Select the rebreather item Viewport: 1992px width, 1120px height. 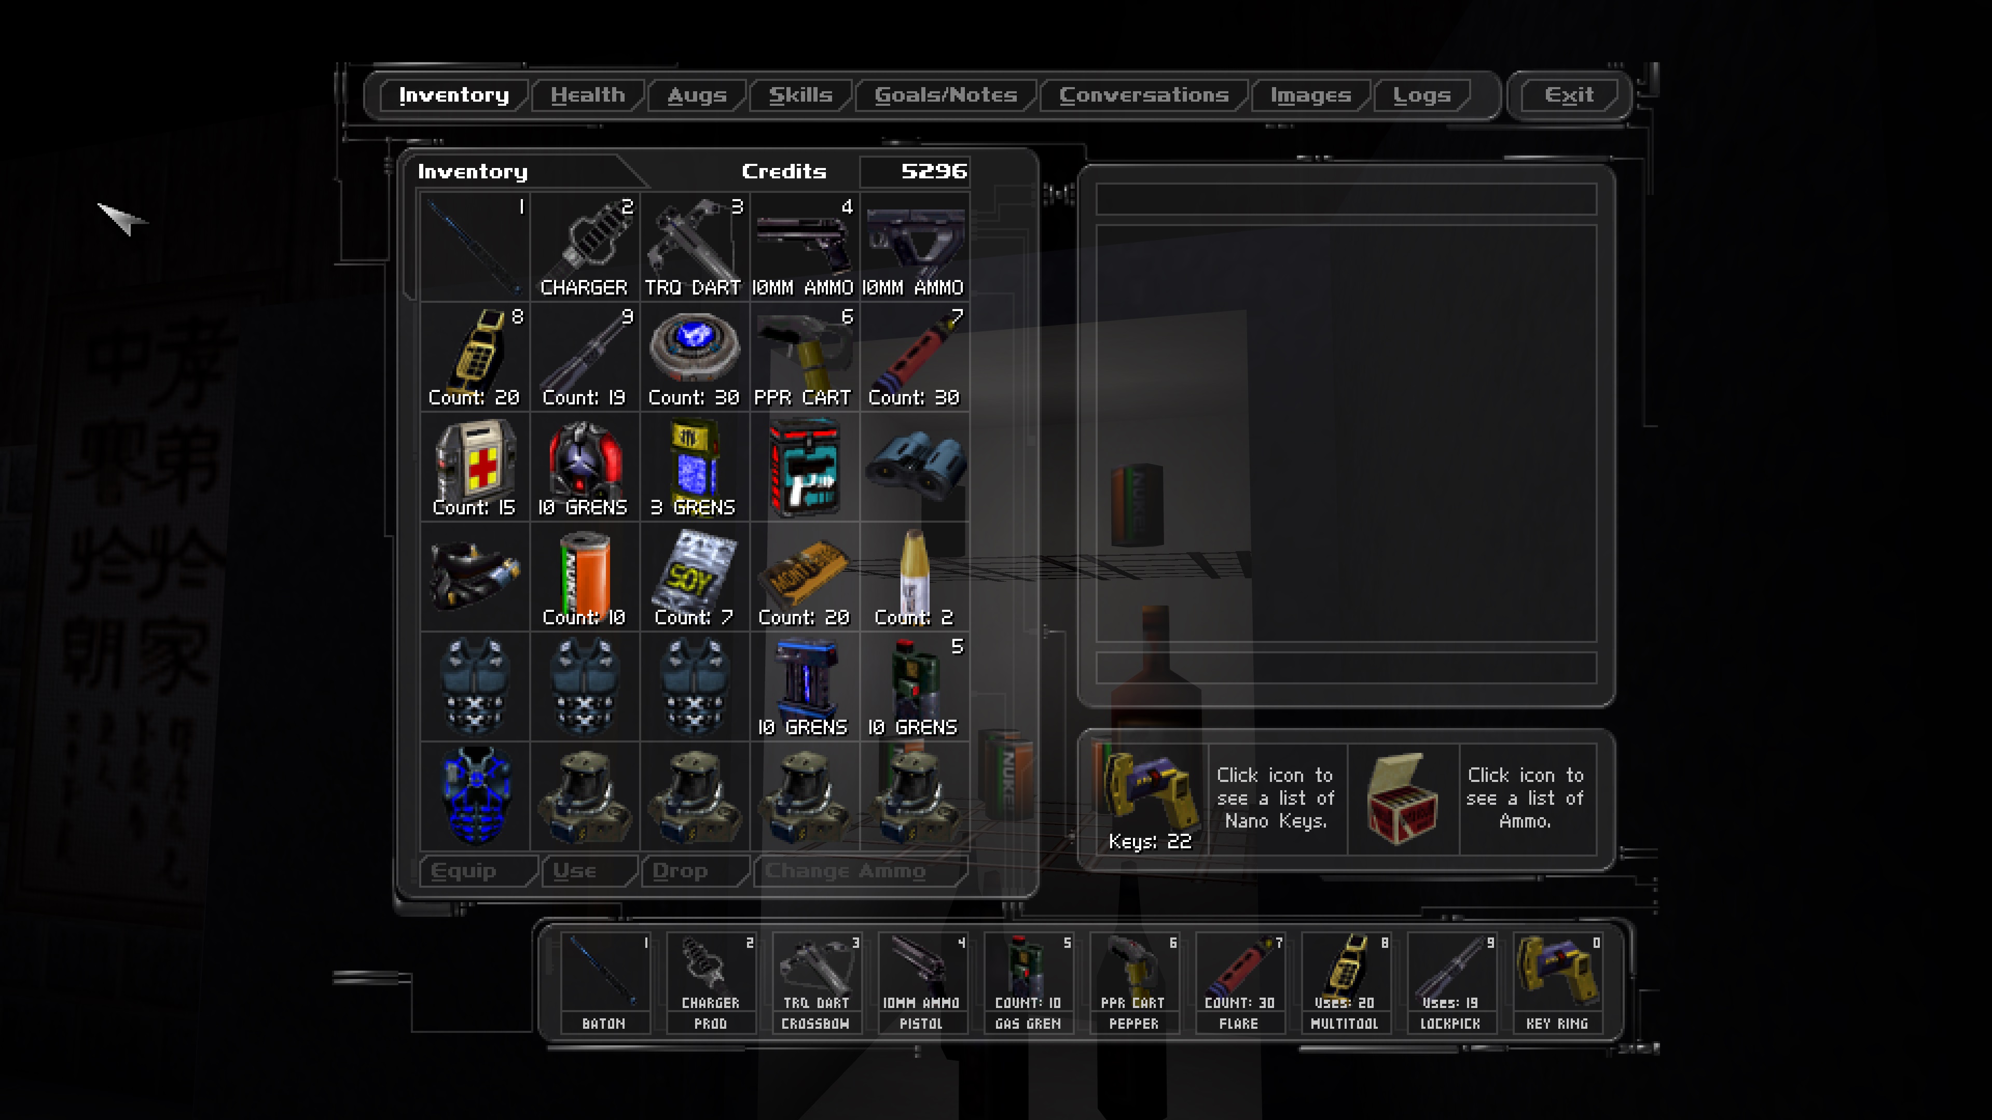coord(475,577)
